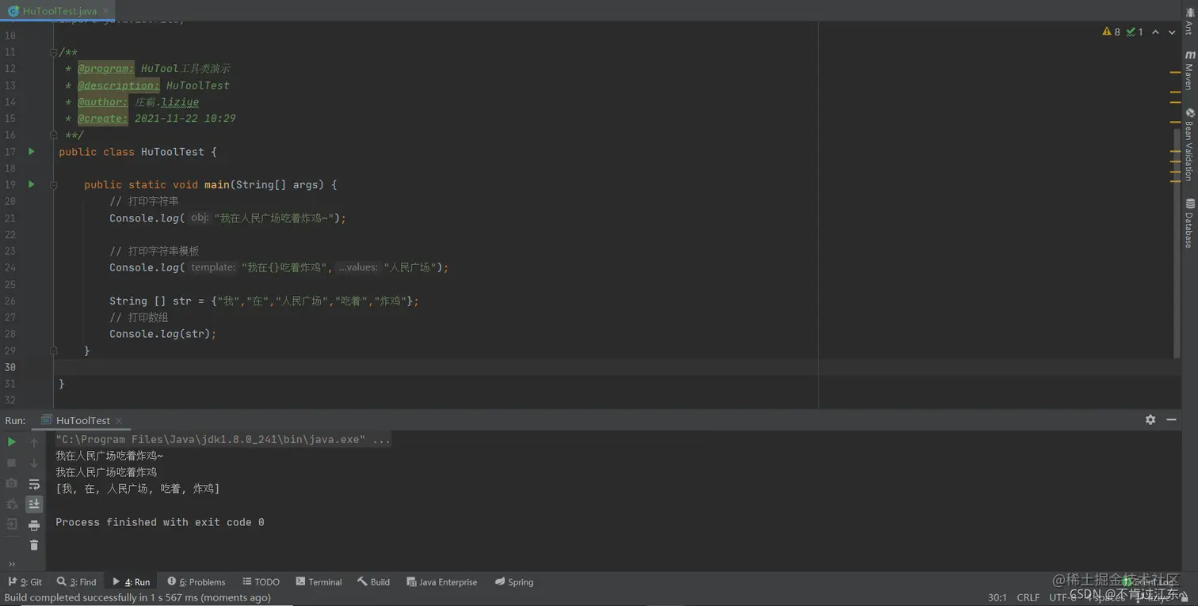Open the Maven side panel
Screen dimensions: 1198x606
[1189, 70]
